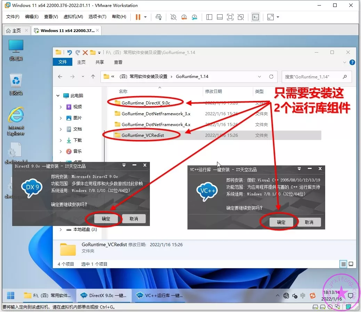Screen dimensions: 361x312
Task: Click the Explorer up-directory arrow
Action: coord(93,77)
